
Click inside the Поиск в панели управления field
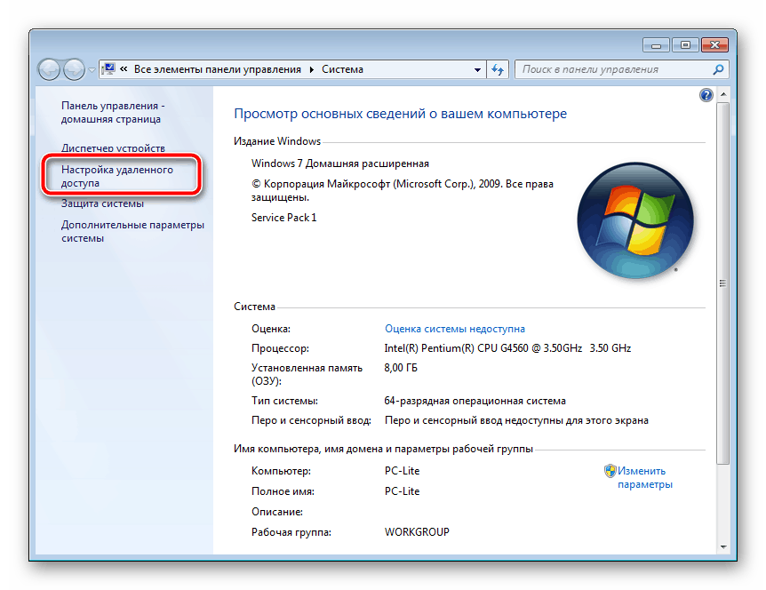(x=613, y=68)
